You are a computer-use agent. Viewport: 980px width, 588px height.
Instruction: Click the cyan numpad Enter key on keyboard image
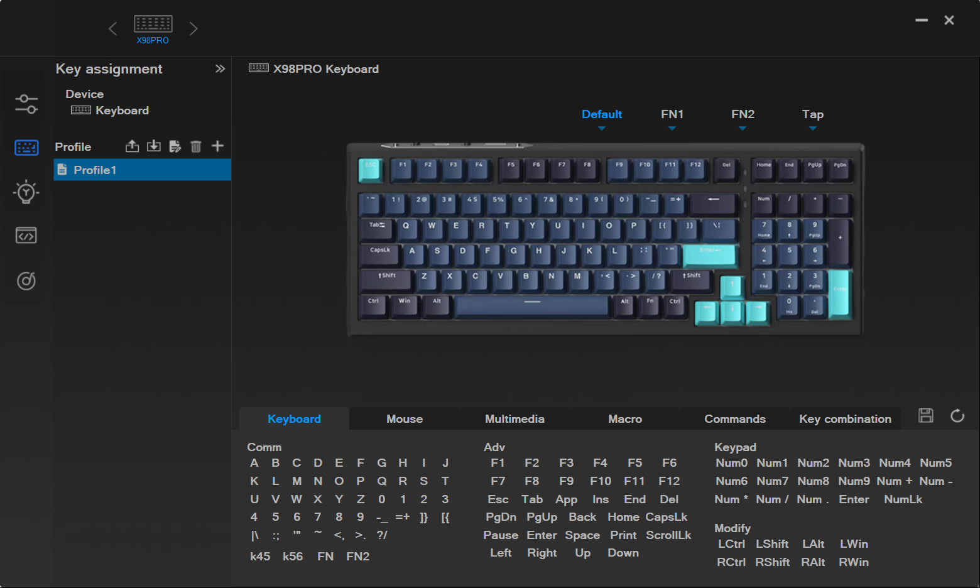[x=840, y=293]
